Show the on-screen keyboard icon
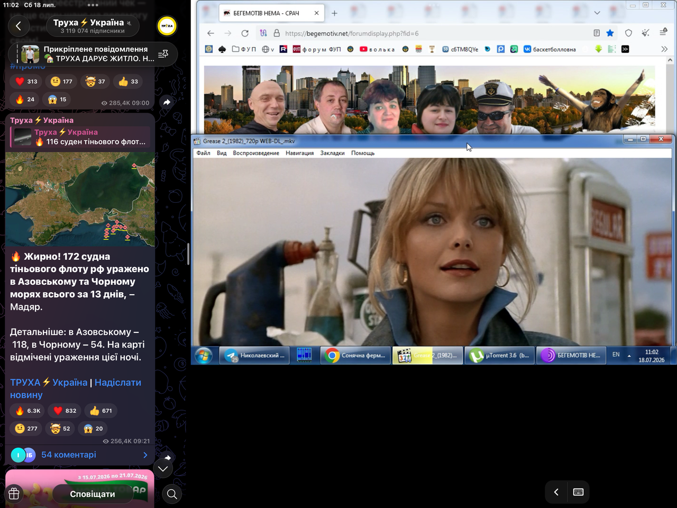 pos(578,492)
